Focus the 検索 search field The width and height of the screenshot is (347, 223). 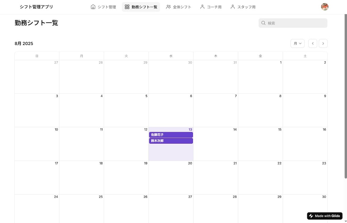293,23
